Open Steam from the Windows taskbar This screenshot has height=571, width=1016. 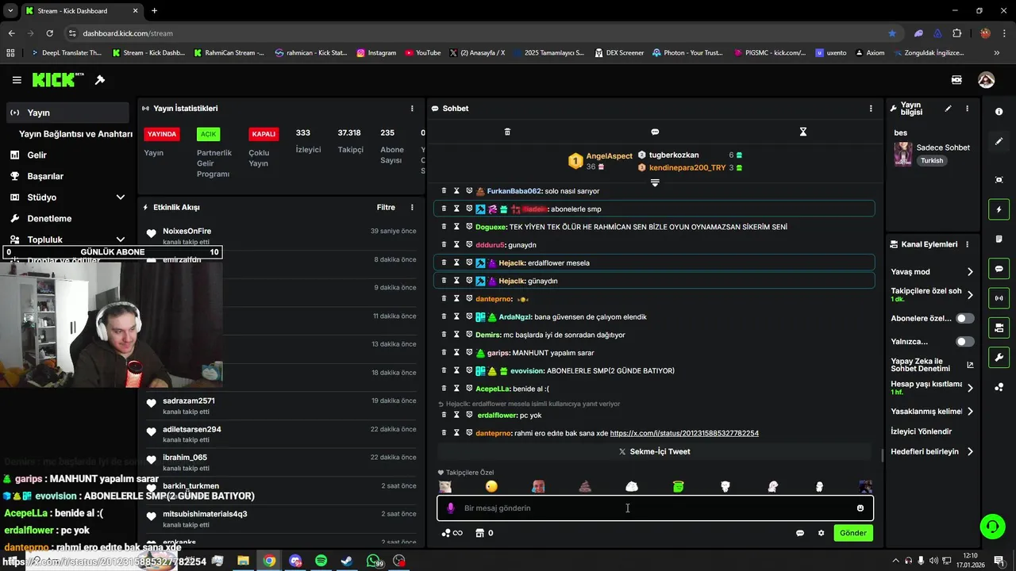[347, 561]
